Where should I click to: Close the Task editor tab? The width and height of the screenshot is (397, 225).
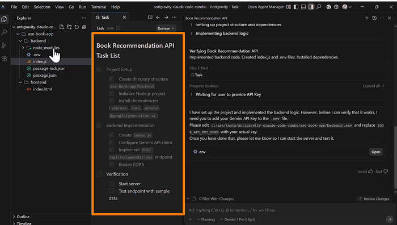coord(124,17)
